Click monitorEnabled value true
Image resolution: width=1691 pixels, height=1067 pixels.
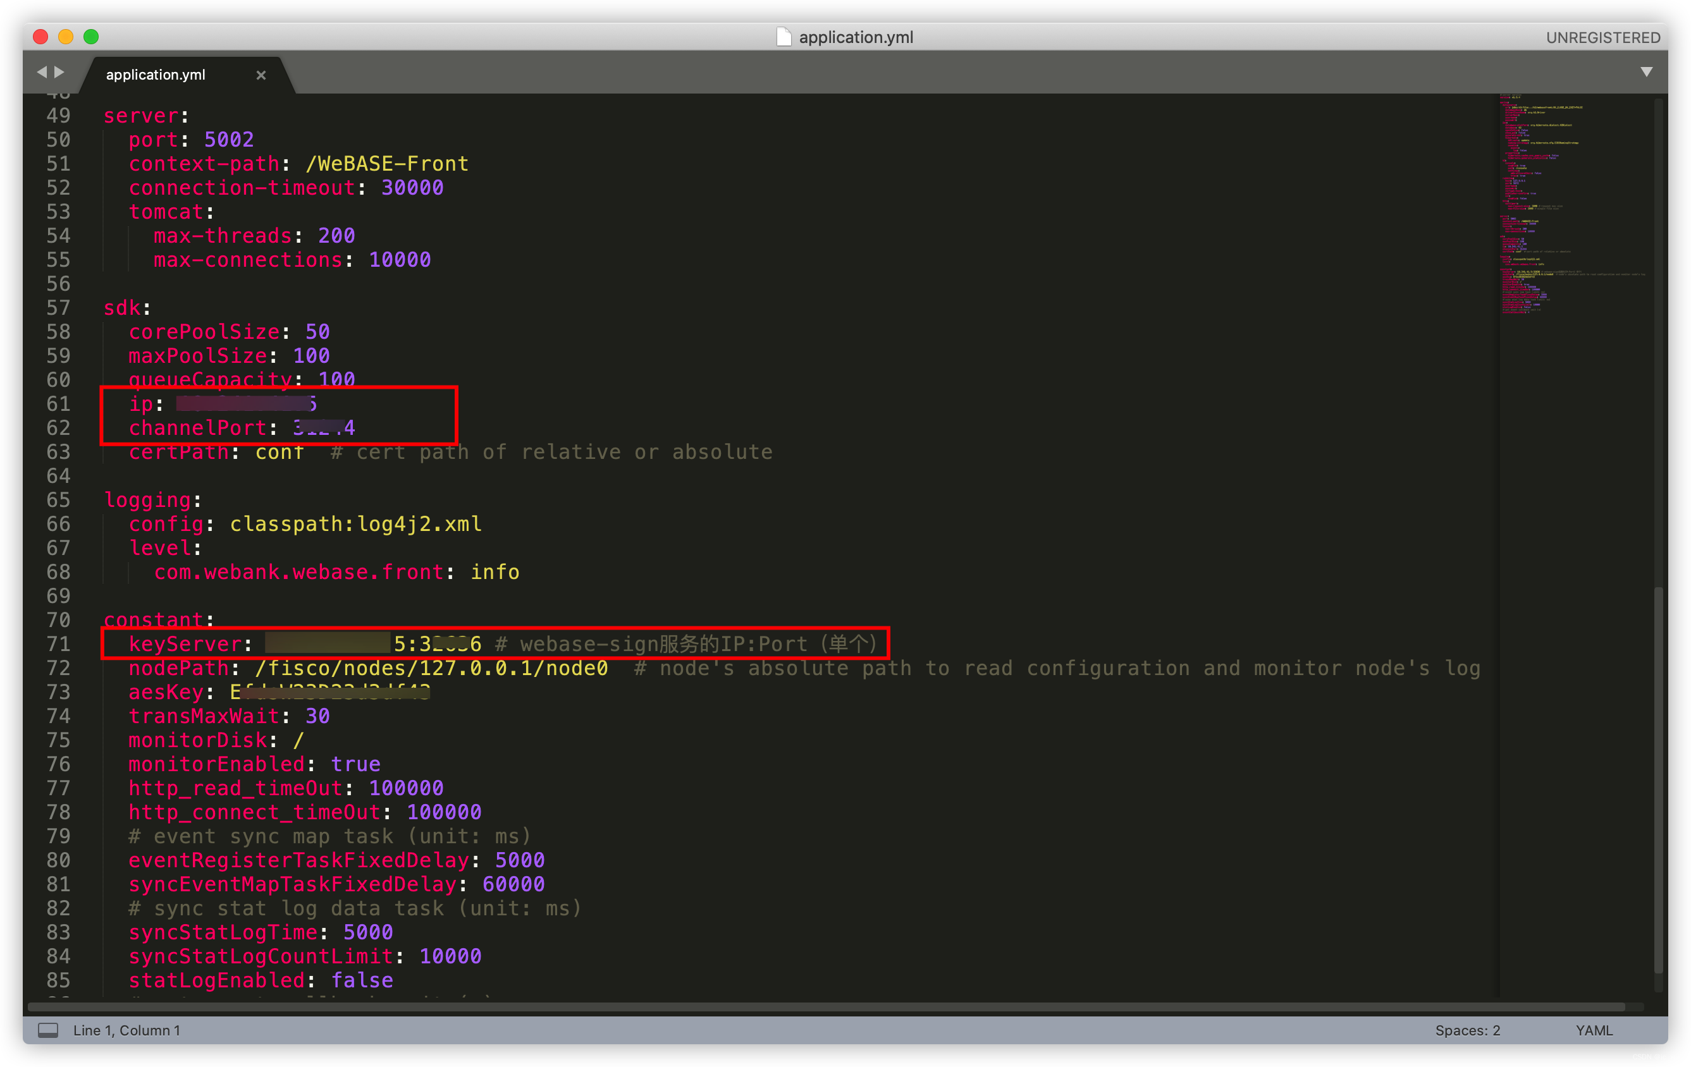355,764
